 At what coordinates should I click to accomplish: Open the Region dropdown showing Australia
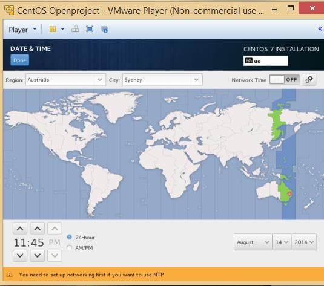click(x=66, y=80)
